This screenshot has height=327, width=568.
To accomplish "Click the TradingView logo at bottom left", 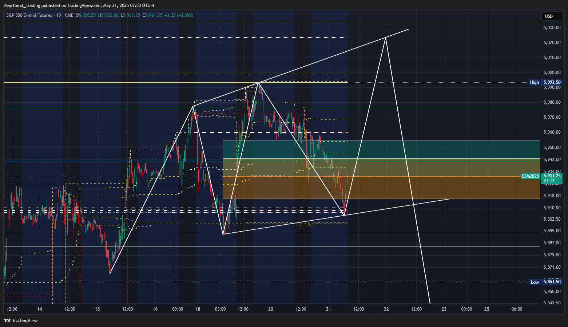I will [x=21, y=320].
